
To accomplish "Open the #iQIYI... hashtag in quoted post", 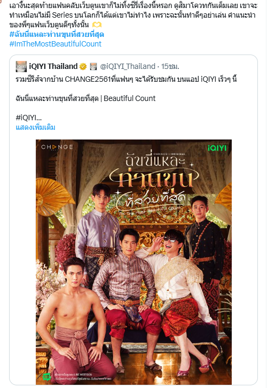I will pos(29,117).
